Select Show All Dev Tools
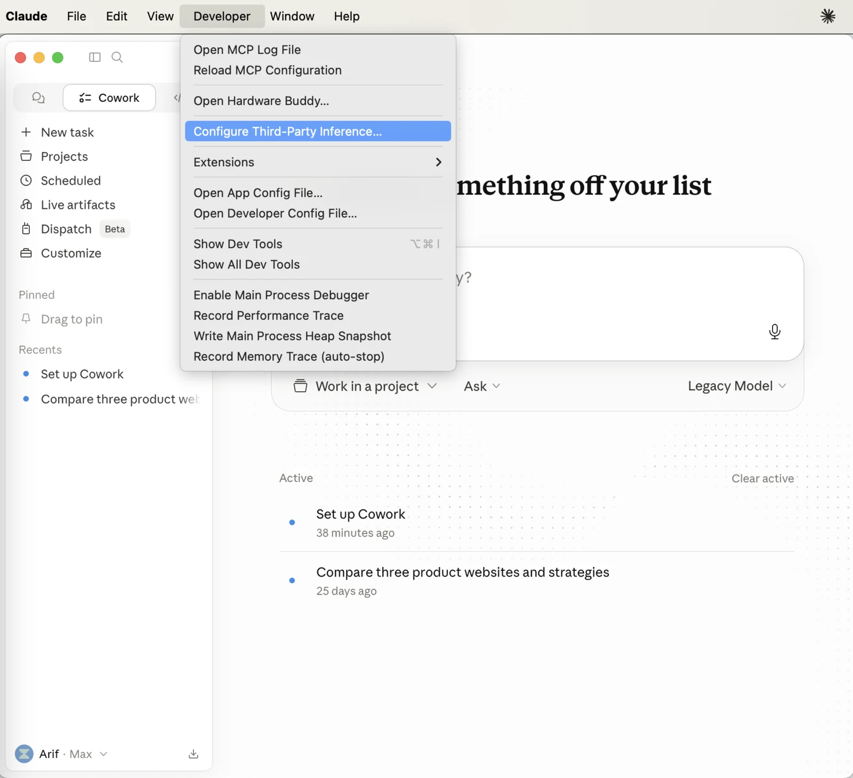Screen dimensions: 853x778 pos(318,264)
